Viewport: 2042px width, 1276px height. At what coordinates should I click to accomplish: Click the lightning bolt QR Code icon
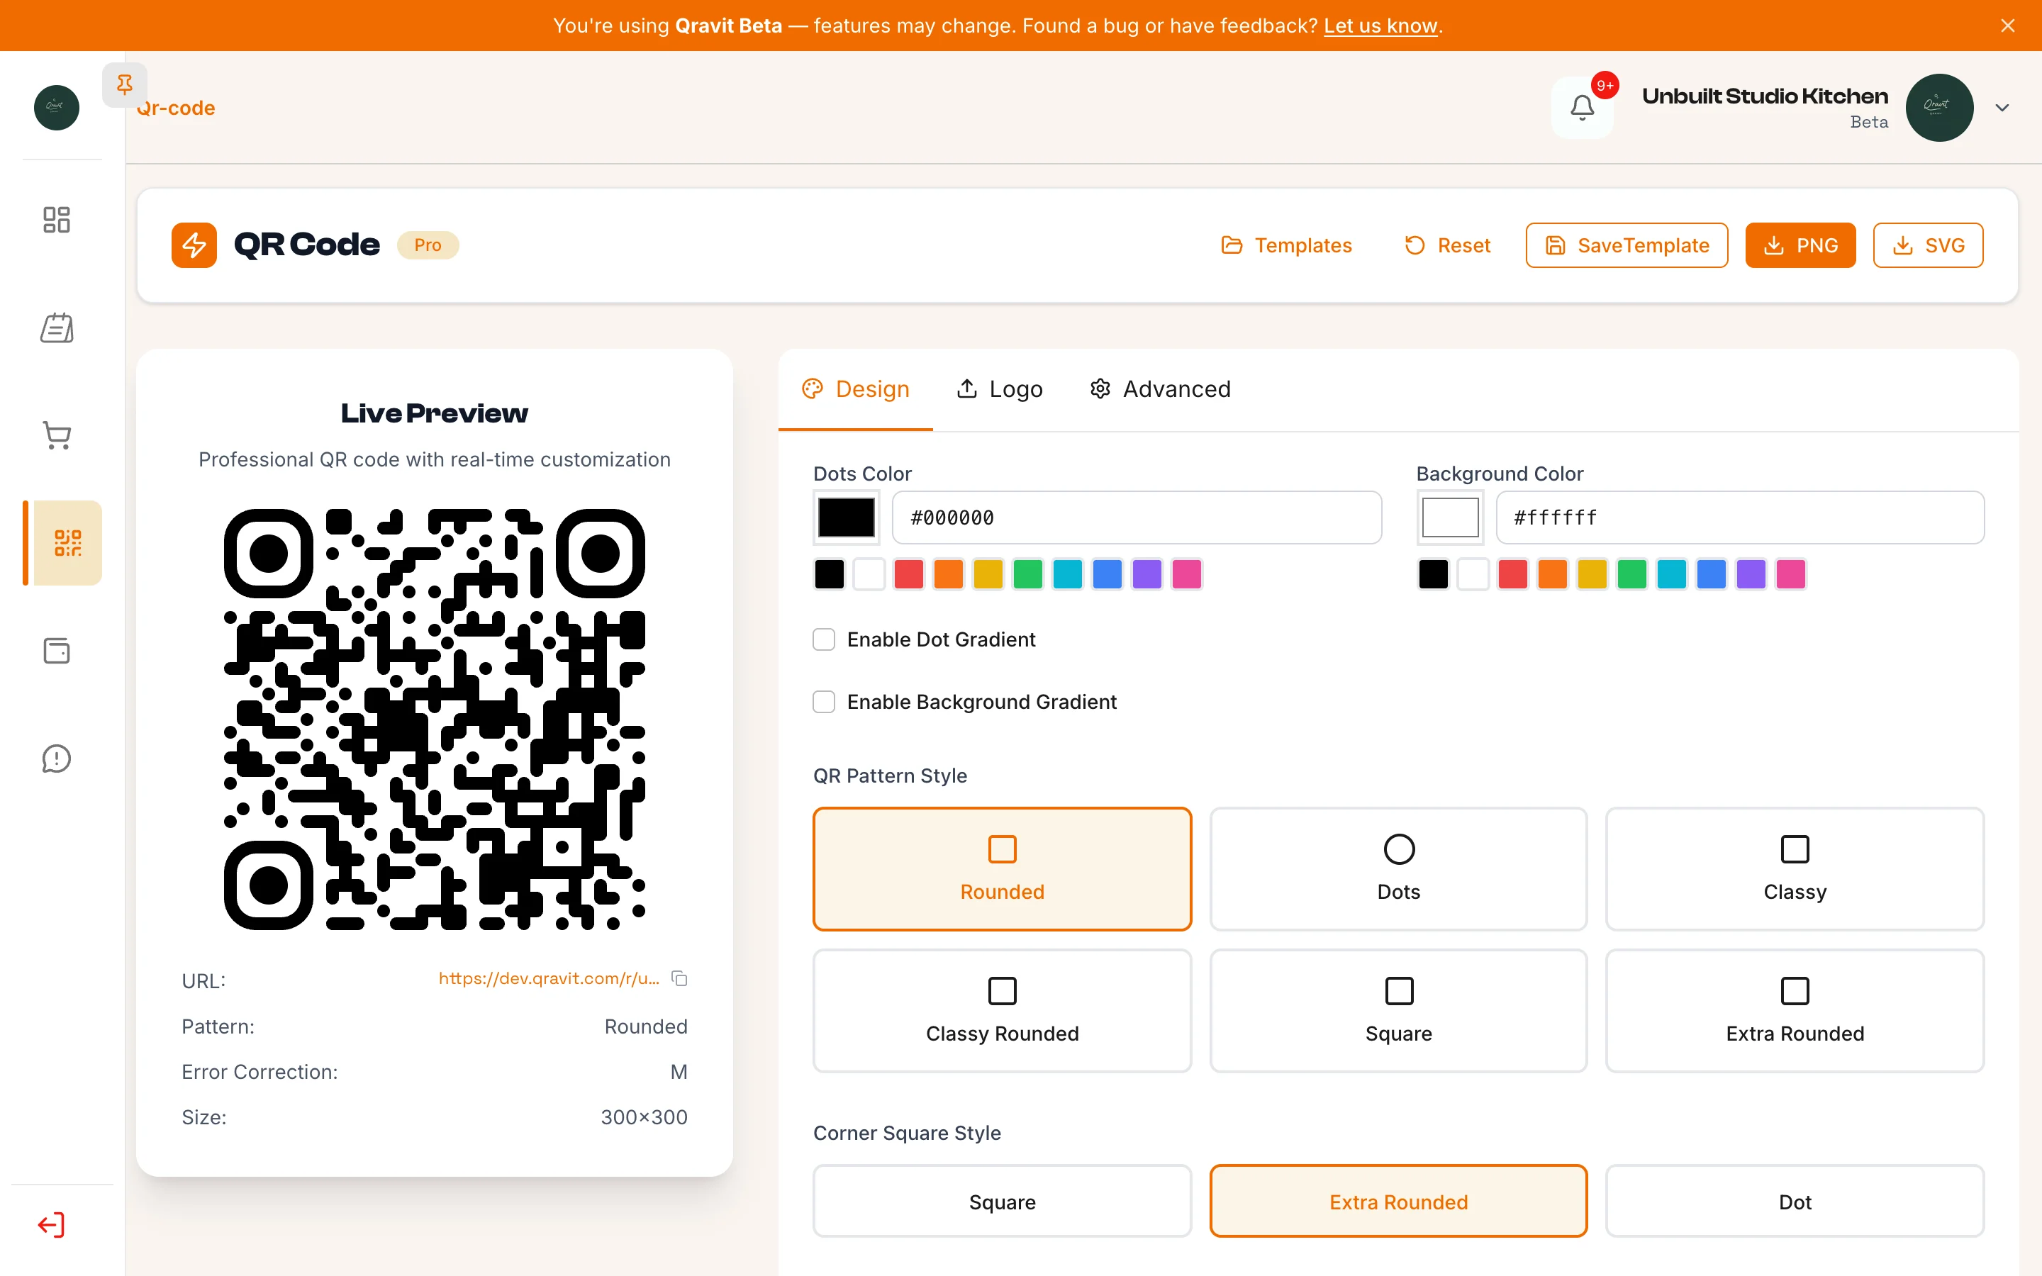[x=194, y=245]
